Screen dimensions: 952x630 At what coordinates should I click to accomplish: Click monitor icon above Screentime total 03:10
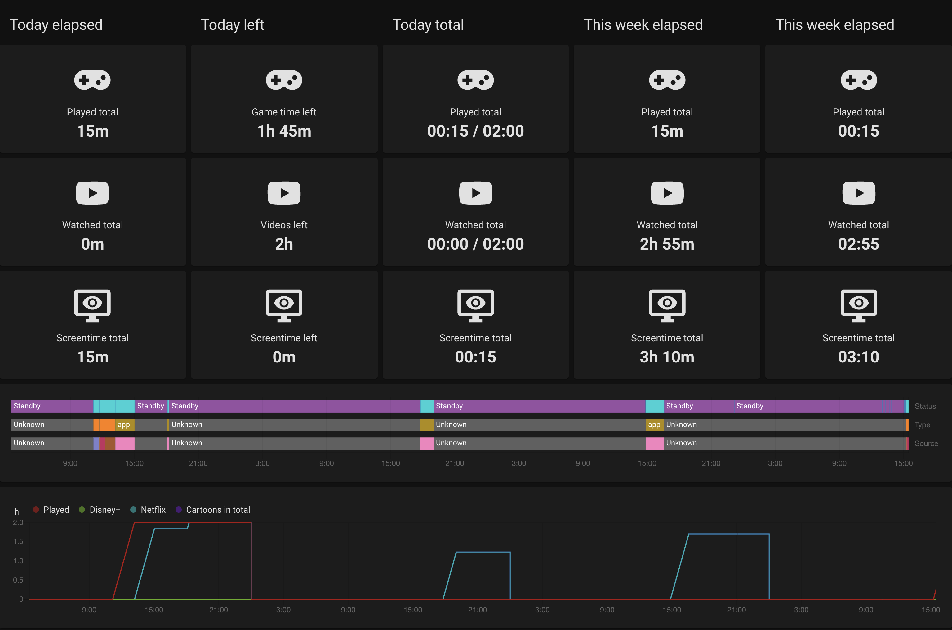pos(858,305)
